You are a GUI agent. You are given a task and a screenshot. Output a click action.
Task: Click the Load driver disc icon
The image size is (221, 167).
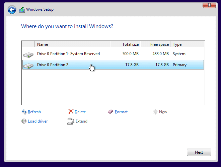pyautogui.click(x=24, y=121)
